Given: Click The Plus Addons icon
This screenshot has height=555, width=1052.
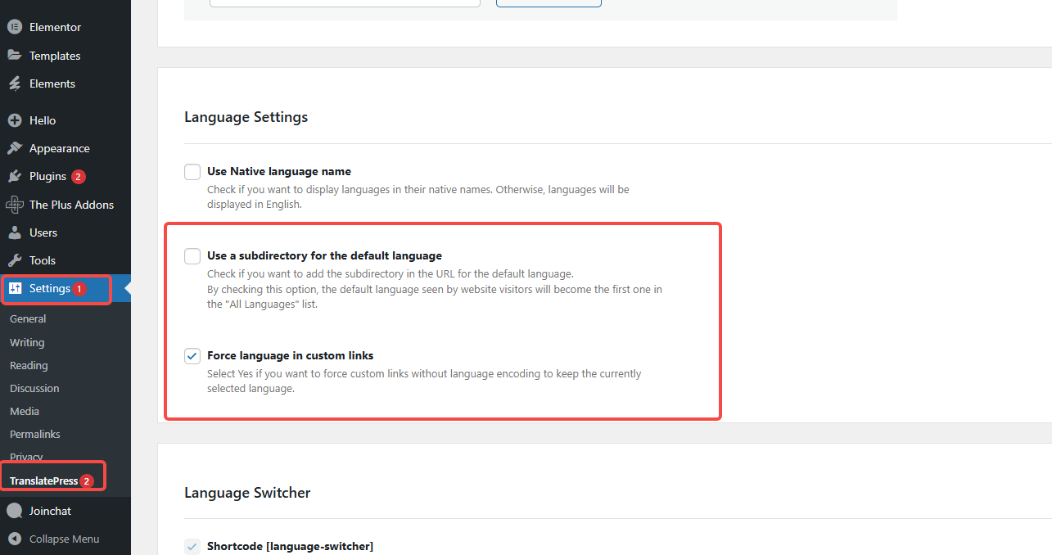Looking at the screenshot, I should (14, 205).
